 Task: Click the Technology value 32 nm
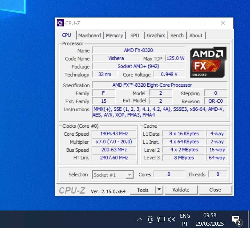pos(105,74)
